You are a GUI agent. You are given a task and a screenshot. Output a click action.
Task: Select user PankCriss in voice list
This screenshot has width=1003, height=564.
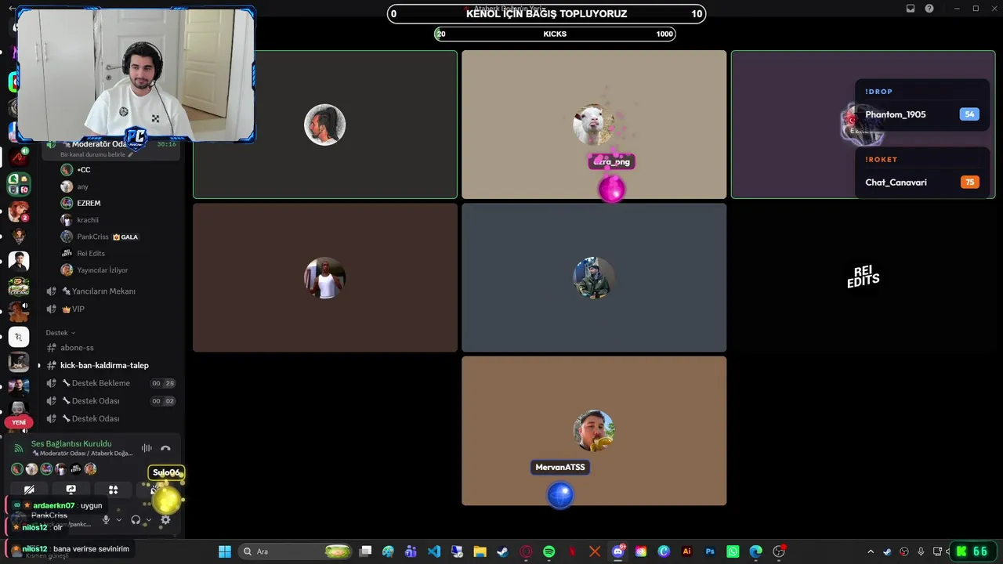click(118, 237)
